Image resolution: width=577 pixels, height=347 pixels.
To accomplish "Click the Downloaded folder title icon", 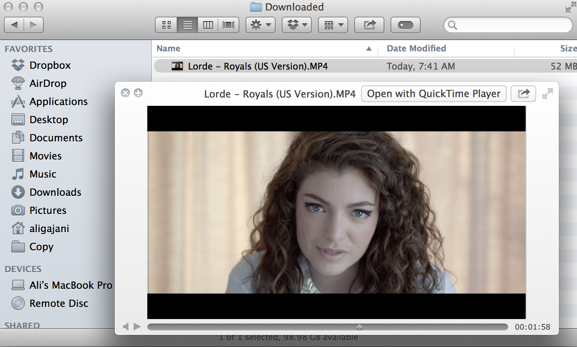I will click(256, 7).
